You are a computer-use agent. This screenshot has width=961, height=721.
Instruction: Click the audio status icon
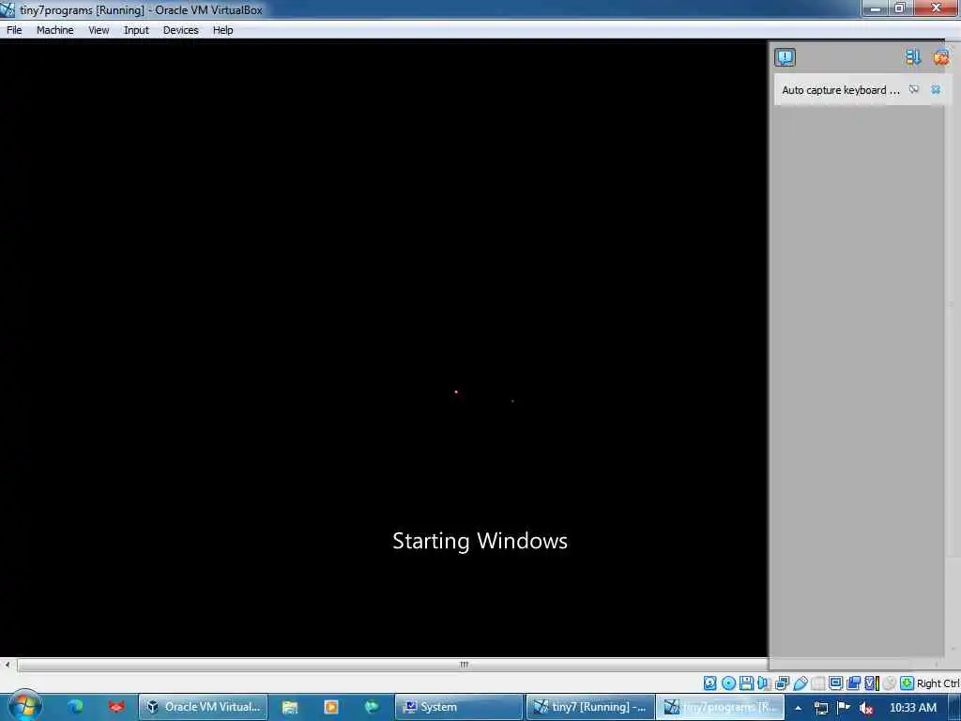[x=764, y=683]
